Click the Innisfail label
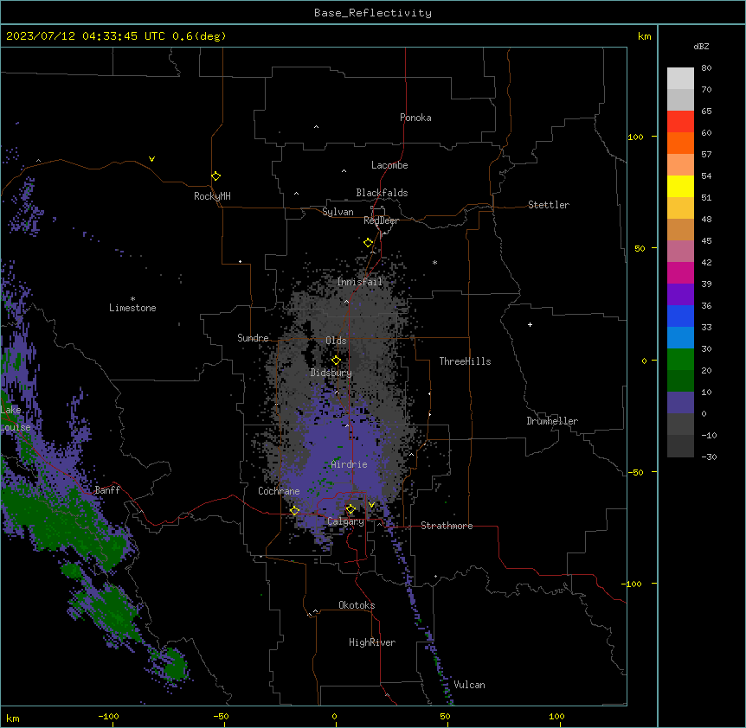The image size is (746, 728). (360, 282)
